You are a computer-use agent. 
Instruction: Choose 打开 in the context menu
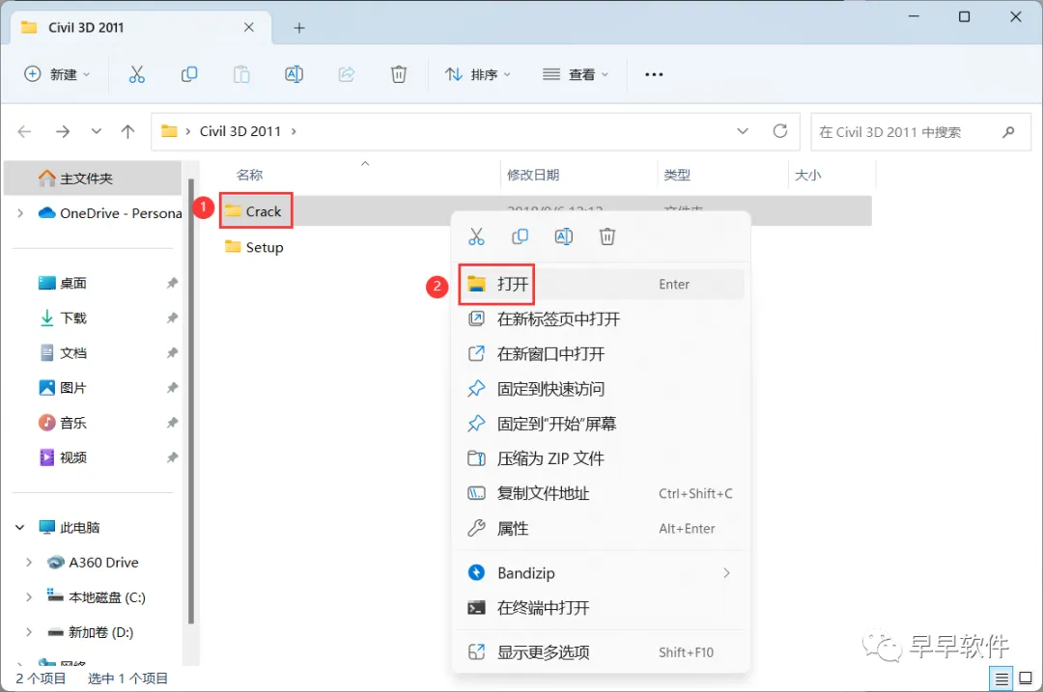point(602,285)
